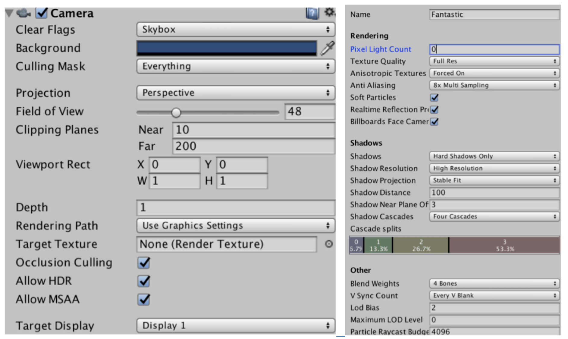Click the Viewport Rect X field
Image resolution: width=568 pixels, height=339 pixels.
(174, 165)
